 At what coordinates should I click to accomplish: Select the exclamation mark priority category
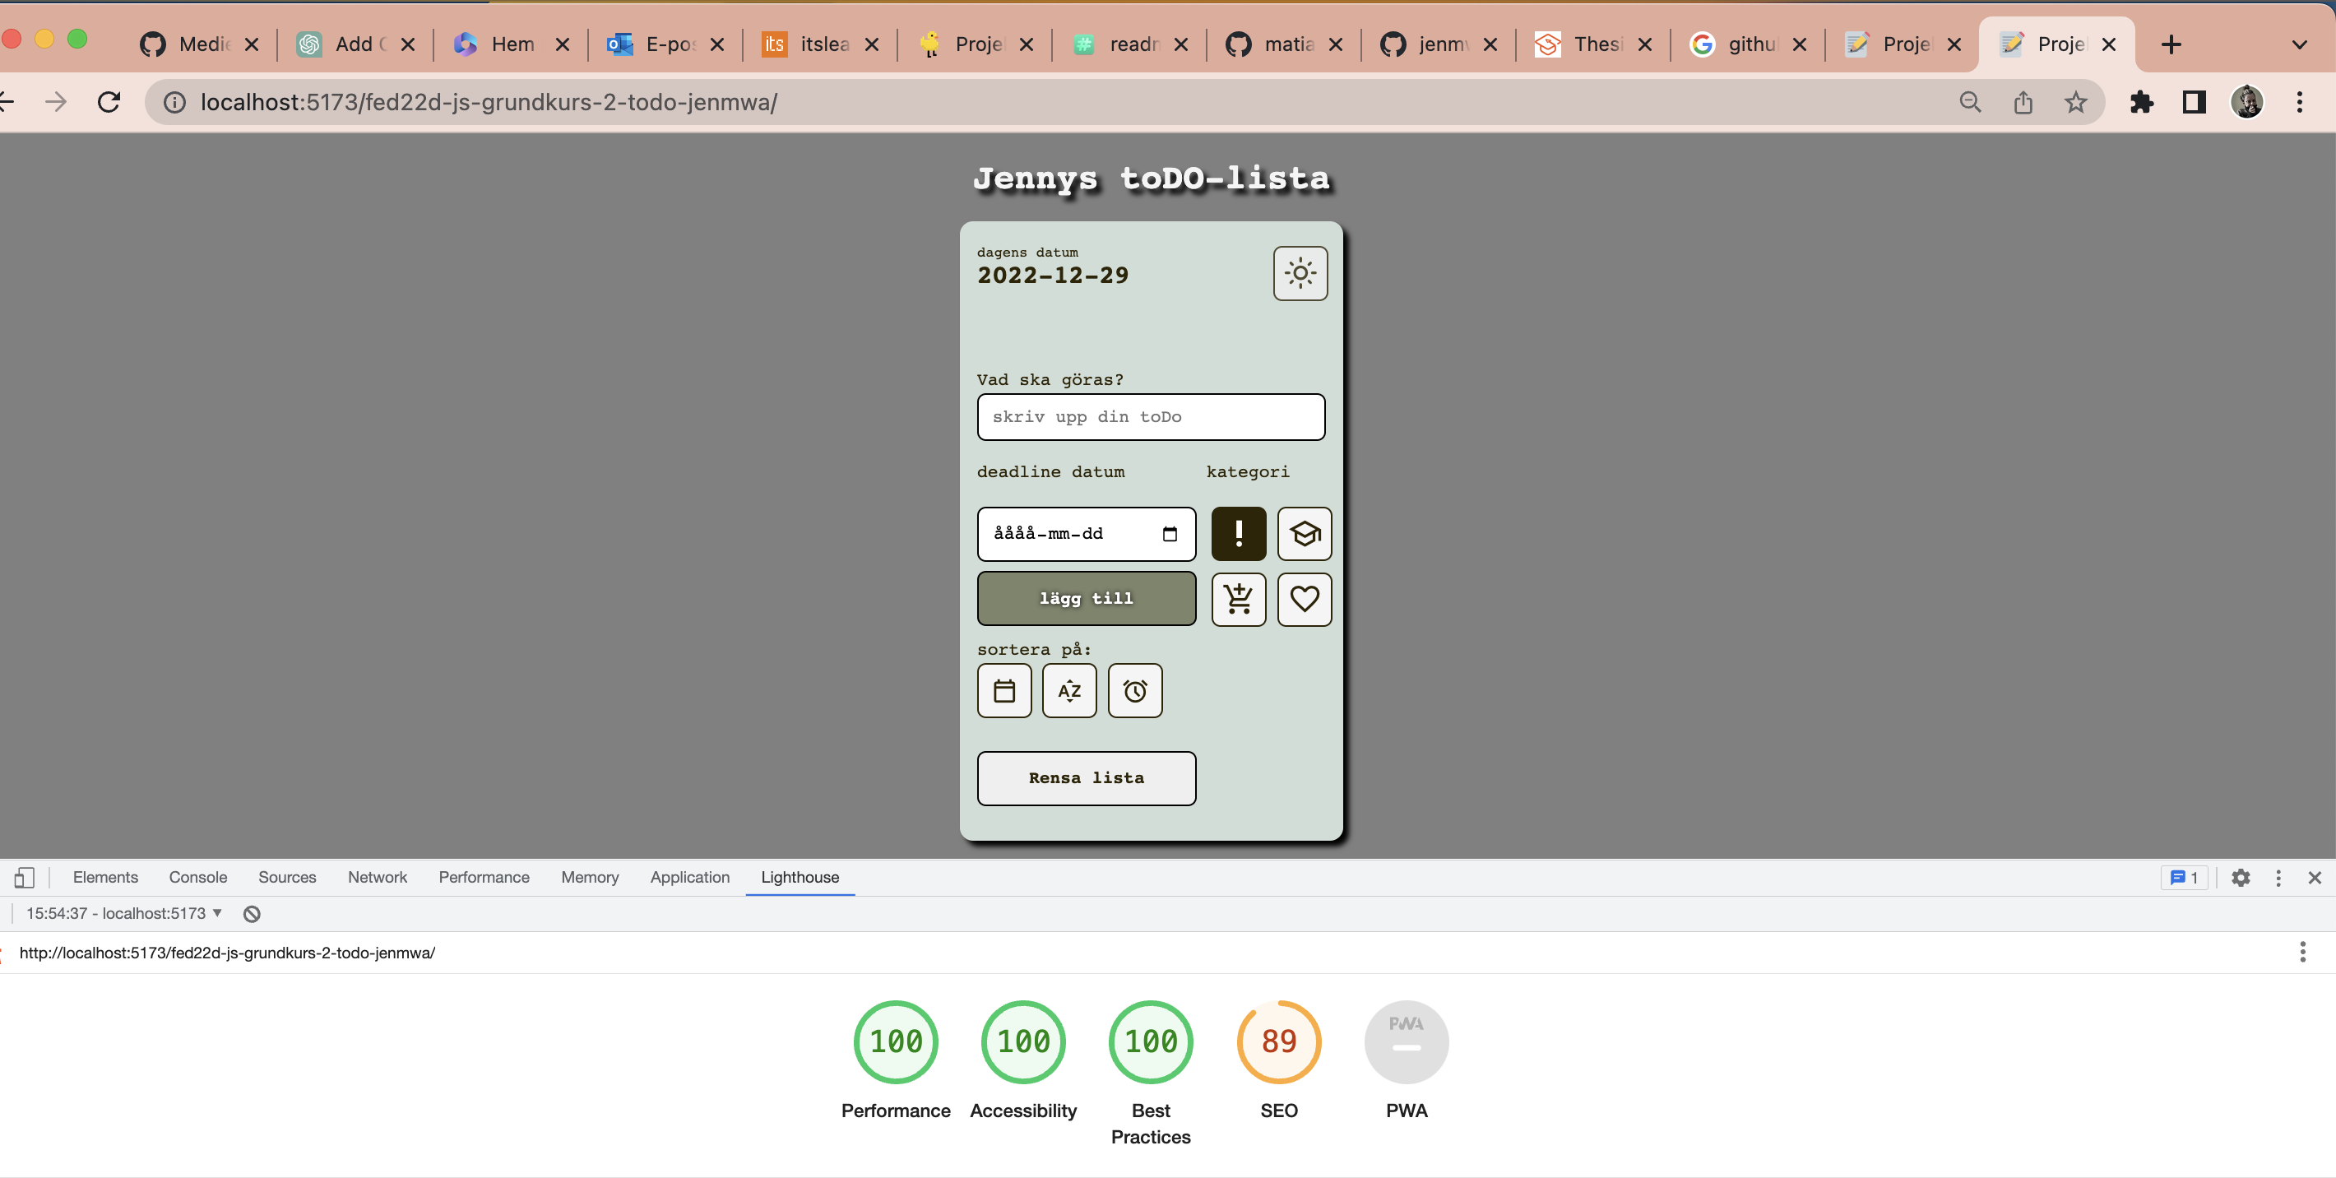[1238, 534]
